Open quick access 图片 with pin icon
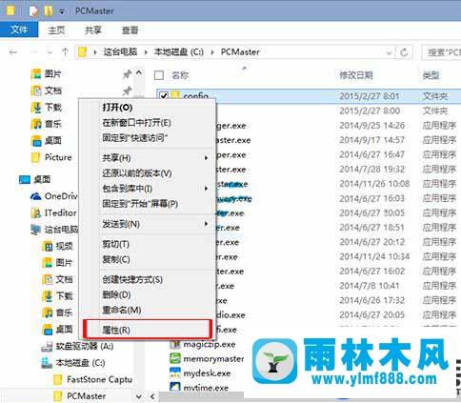461x403 pixels. point(47,74)
